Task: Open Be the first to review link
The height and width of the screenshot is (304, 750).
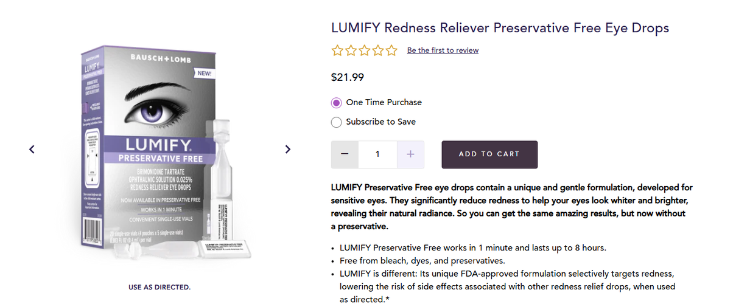Action: click(443, 50)
